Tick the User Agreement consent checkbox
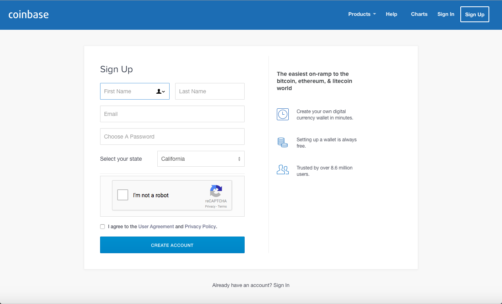502x304 pixels. click(x=102, y=227)
